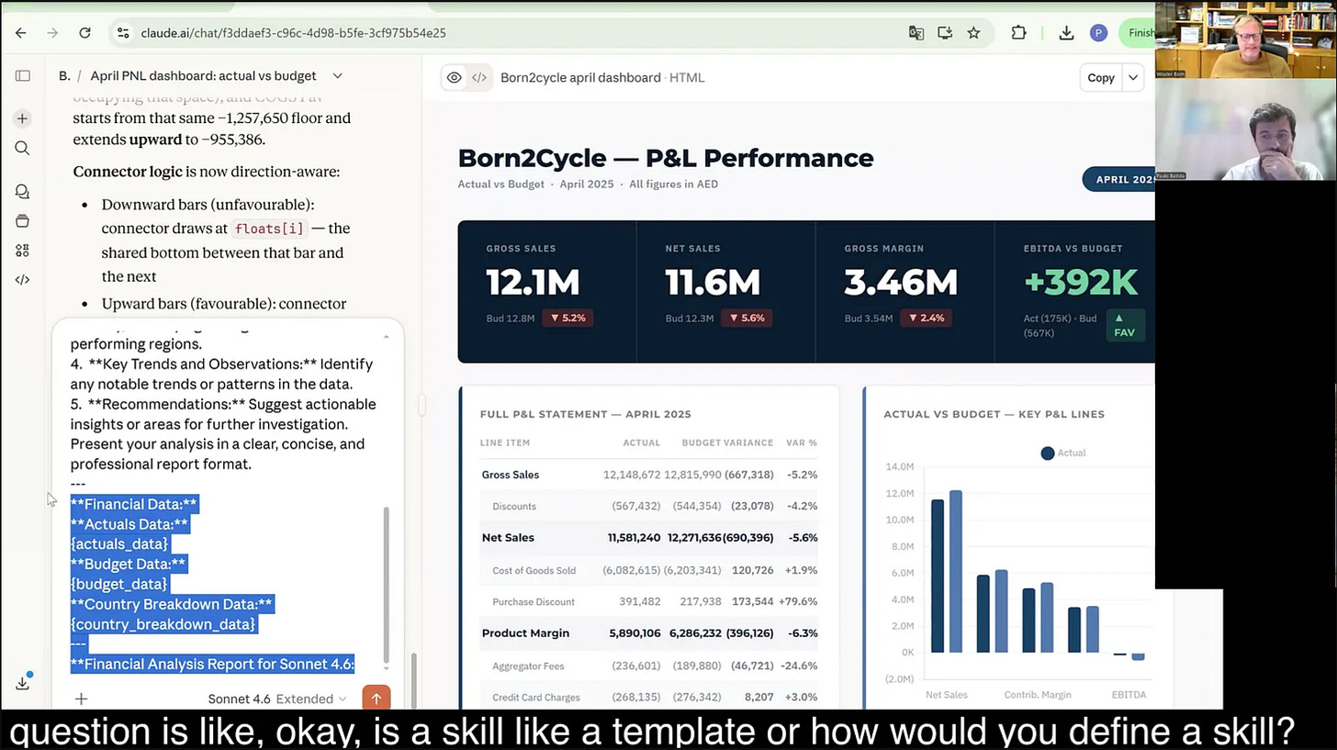Click the Net Sales 11.6M card
Viewport: 1337px width, 750px height.
(x=725, y=291)
